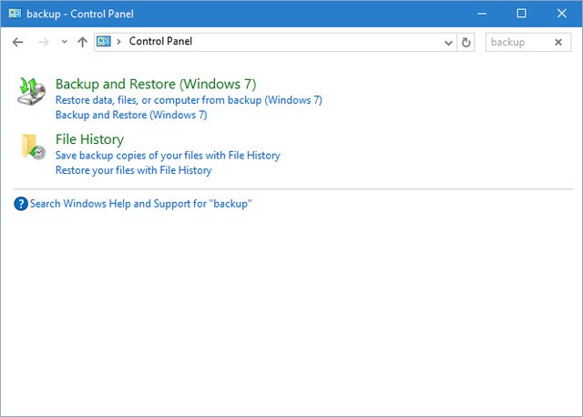Open the recent locations dropdown chevron
583x417 pixels.
coord(65,42)
